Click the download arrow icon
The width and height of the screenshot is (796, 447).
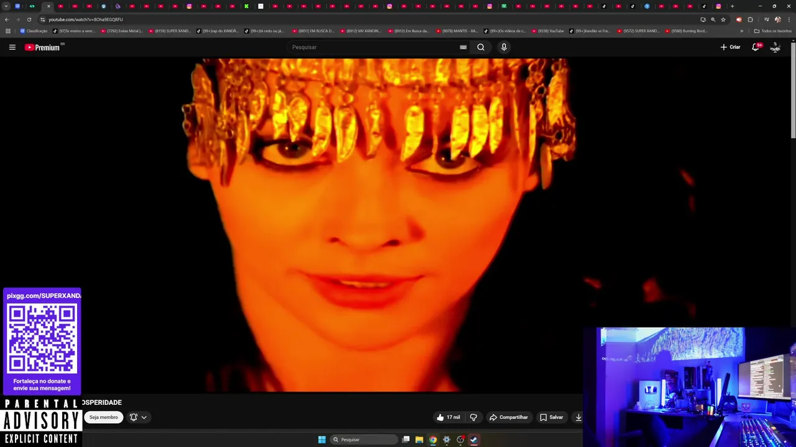coord(578,417)
